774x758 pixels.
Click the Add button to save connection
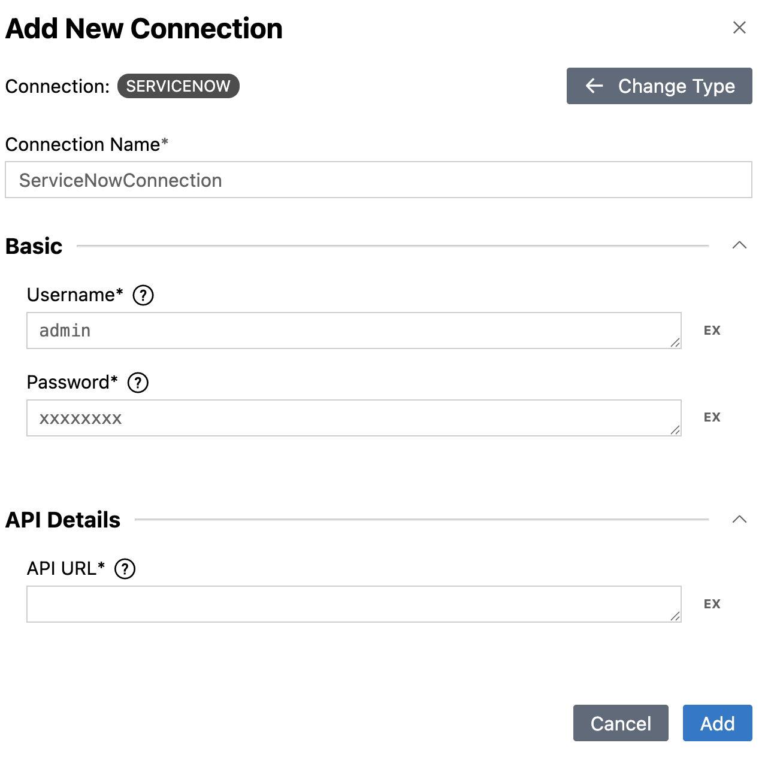(x=717, y=723)
